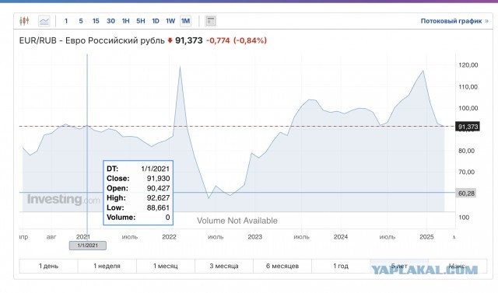This screenshot has width=498, height=293.
Task: Choose the 1 неделя range tab
Action: 107,266
